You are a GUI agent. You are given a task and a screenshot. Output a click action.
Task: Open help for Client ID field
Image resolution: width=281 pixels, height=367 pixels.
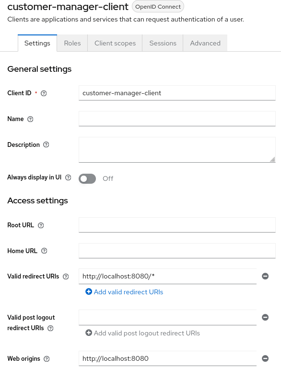tap(44, 93)
